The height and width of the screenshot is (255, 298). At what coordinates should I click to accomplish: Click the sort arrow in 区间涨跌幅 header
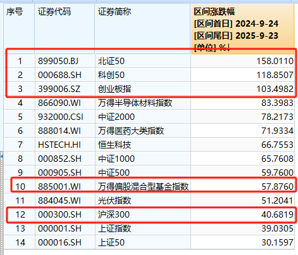coord(228,48)
